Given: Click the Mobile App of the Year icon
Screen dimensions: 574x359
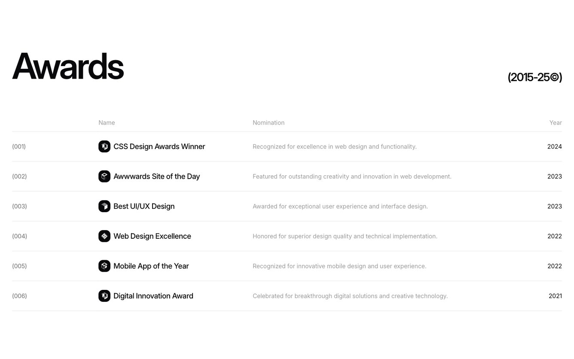Looking at the screenshot, I should click(x=104, y=266).
